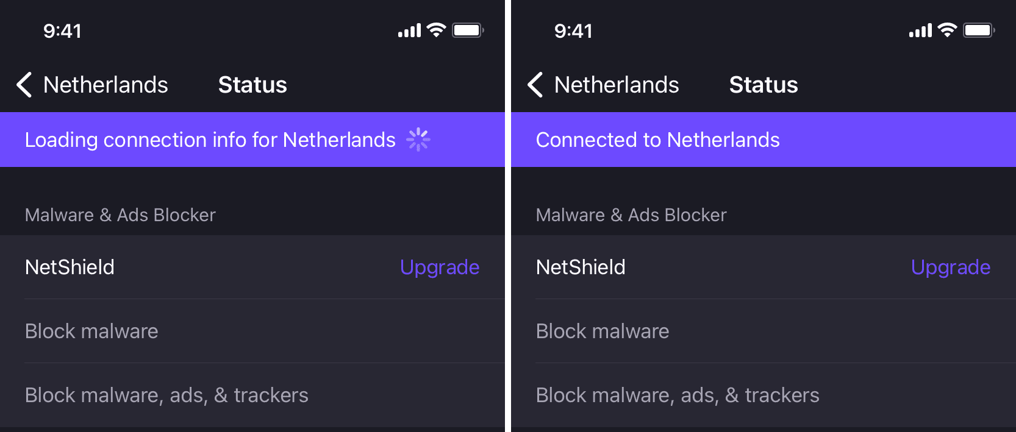Select Block malware option on right screen
The height and width of the screenshot is (432, 1016).
click(x=764, y=331)
